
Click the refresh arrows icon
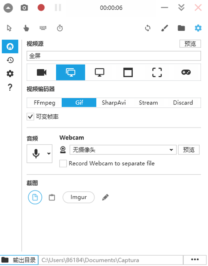click(148, 28)
